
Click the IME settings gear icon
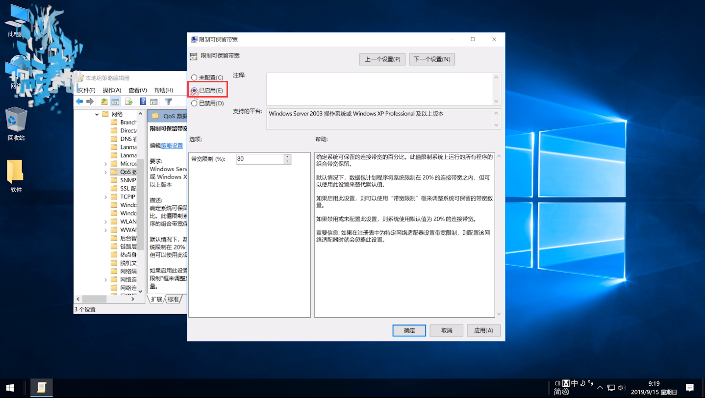coord(565,392)
